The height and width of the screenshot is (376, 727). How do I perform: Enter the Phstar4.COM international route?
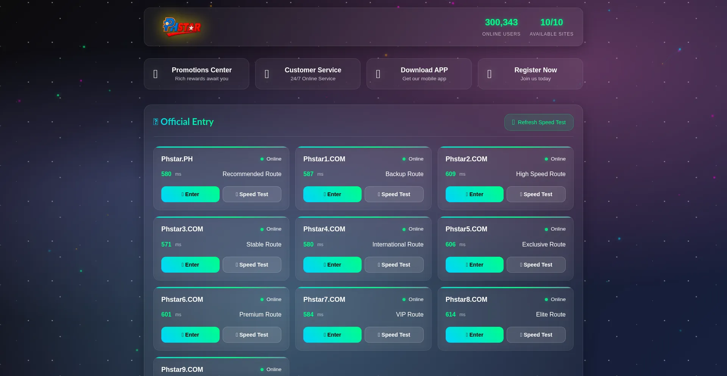332,265
